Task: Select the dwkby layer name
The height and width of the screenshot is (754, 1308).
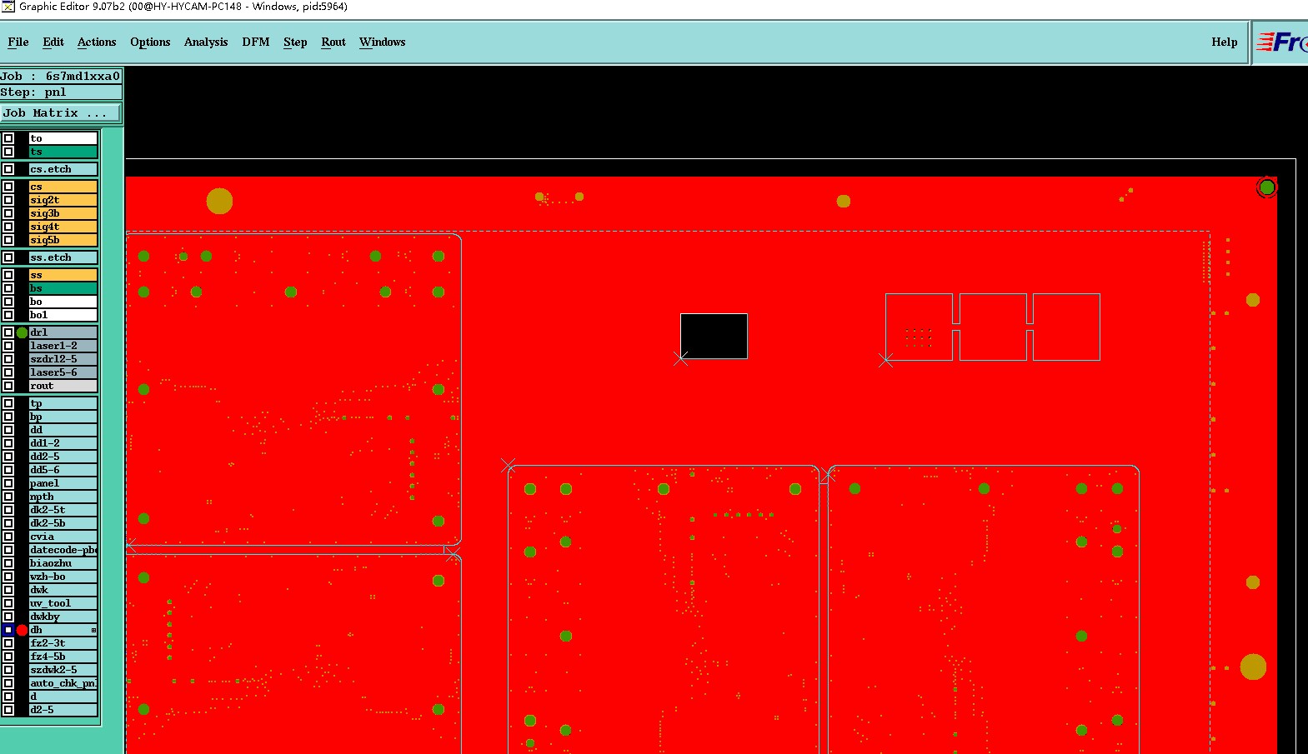Action: 63,617
